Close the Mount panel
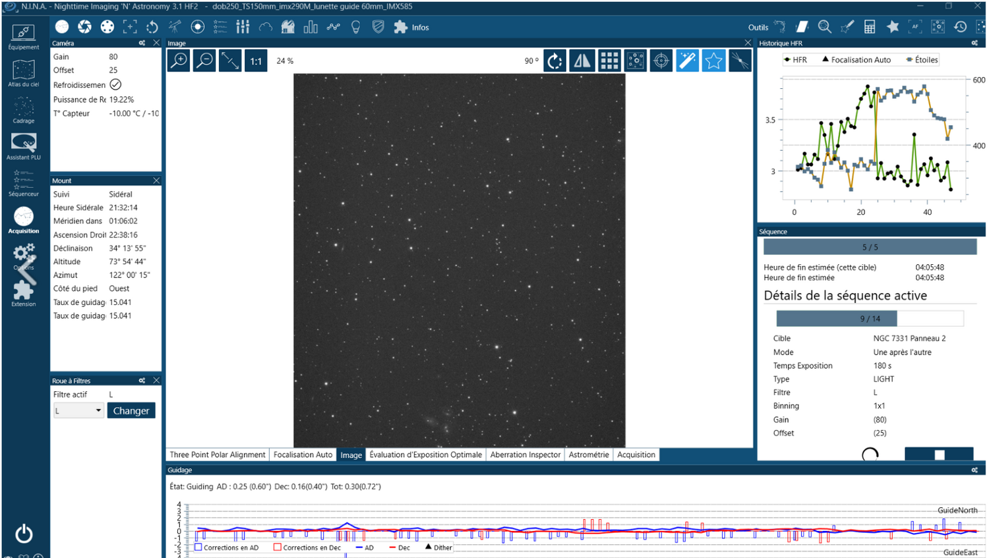Viewport: 989px width, 558px height. coord(156,181)
